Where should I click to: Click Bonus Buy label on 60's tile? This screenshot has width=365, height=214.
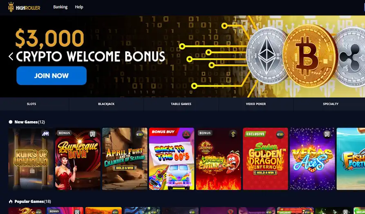pyautogui.click(x=163, y=132)
